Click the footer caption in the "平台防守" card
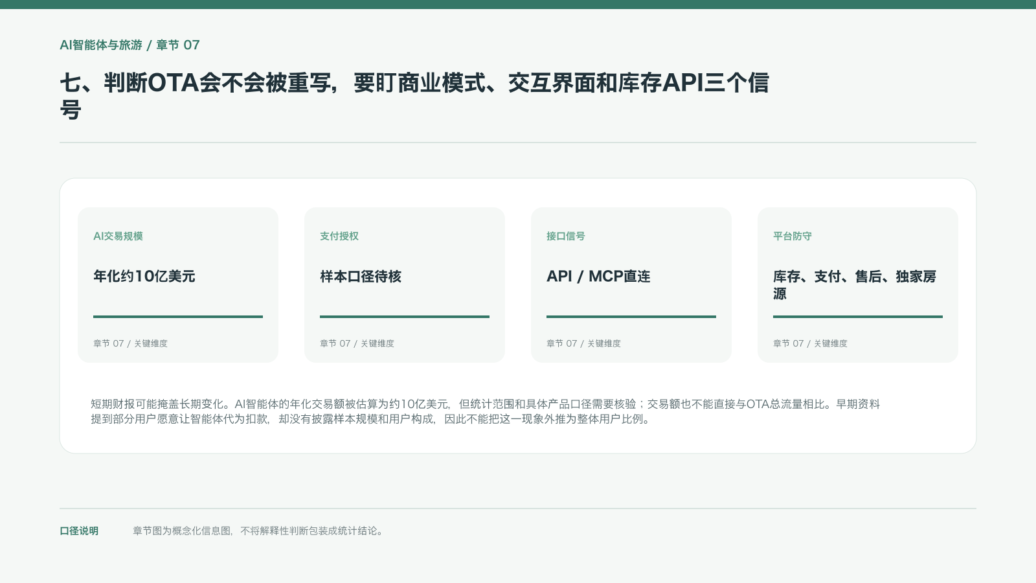This screenshot has width=1036, height=583. pos(810,343)
